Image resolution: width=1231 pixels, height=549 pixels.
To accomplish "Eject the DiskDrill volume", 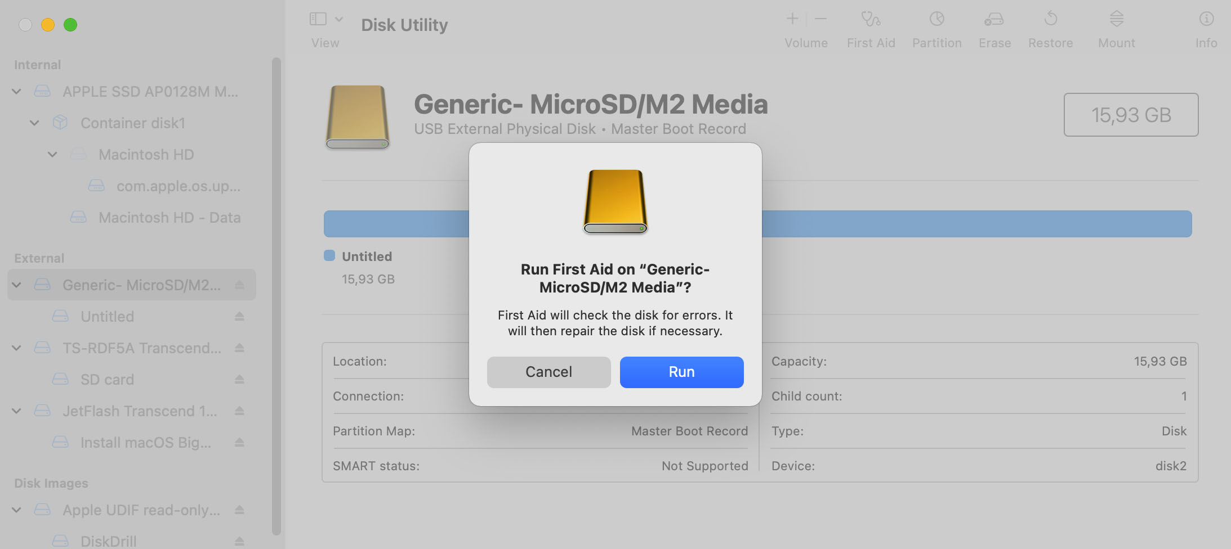I will pos(239,541).
